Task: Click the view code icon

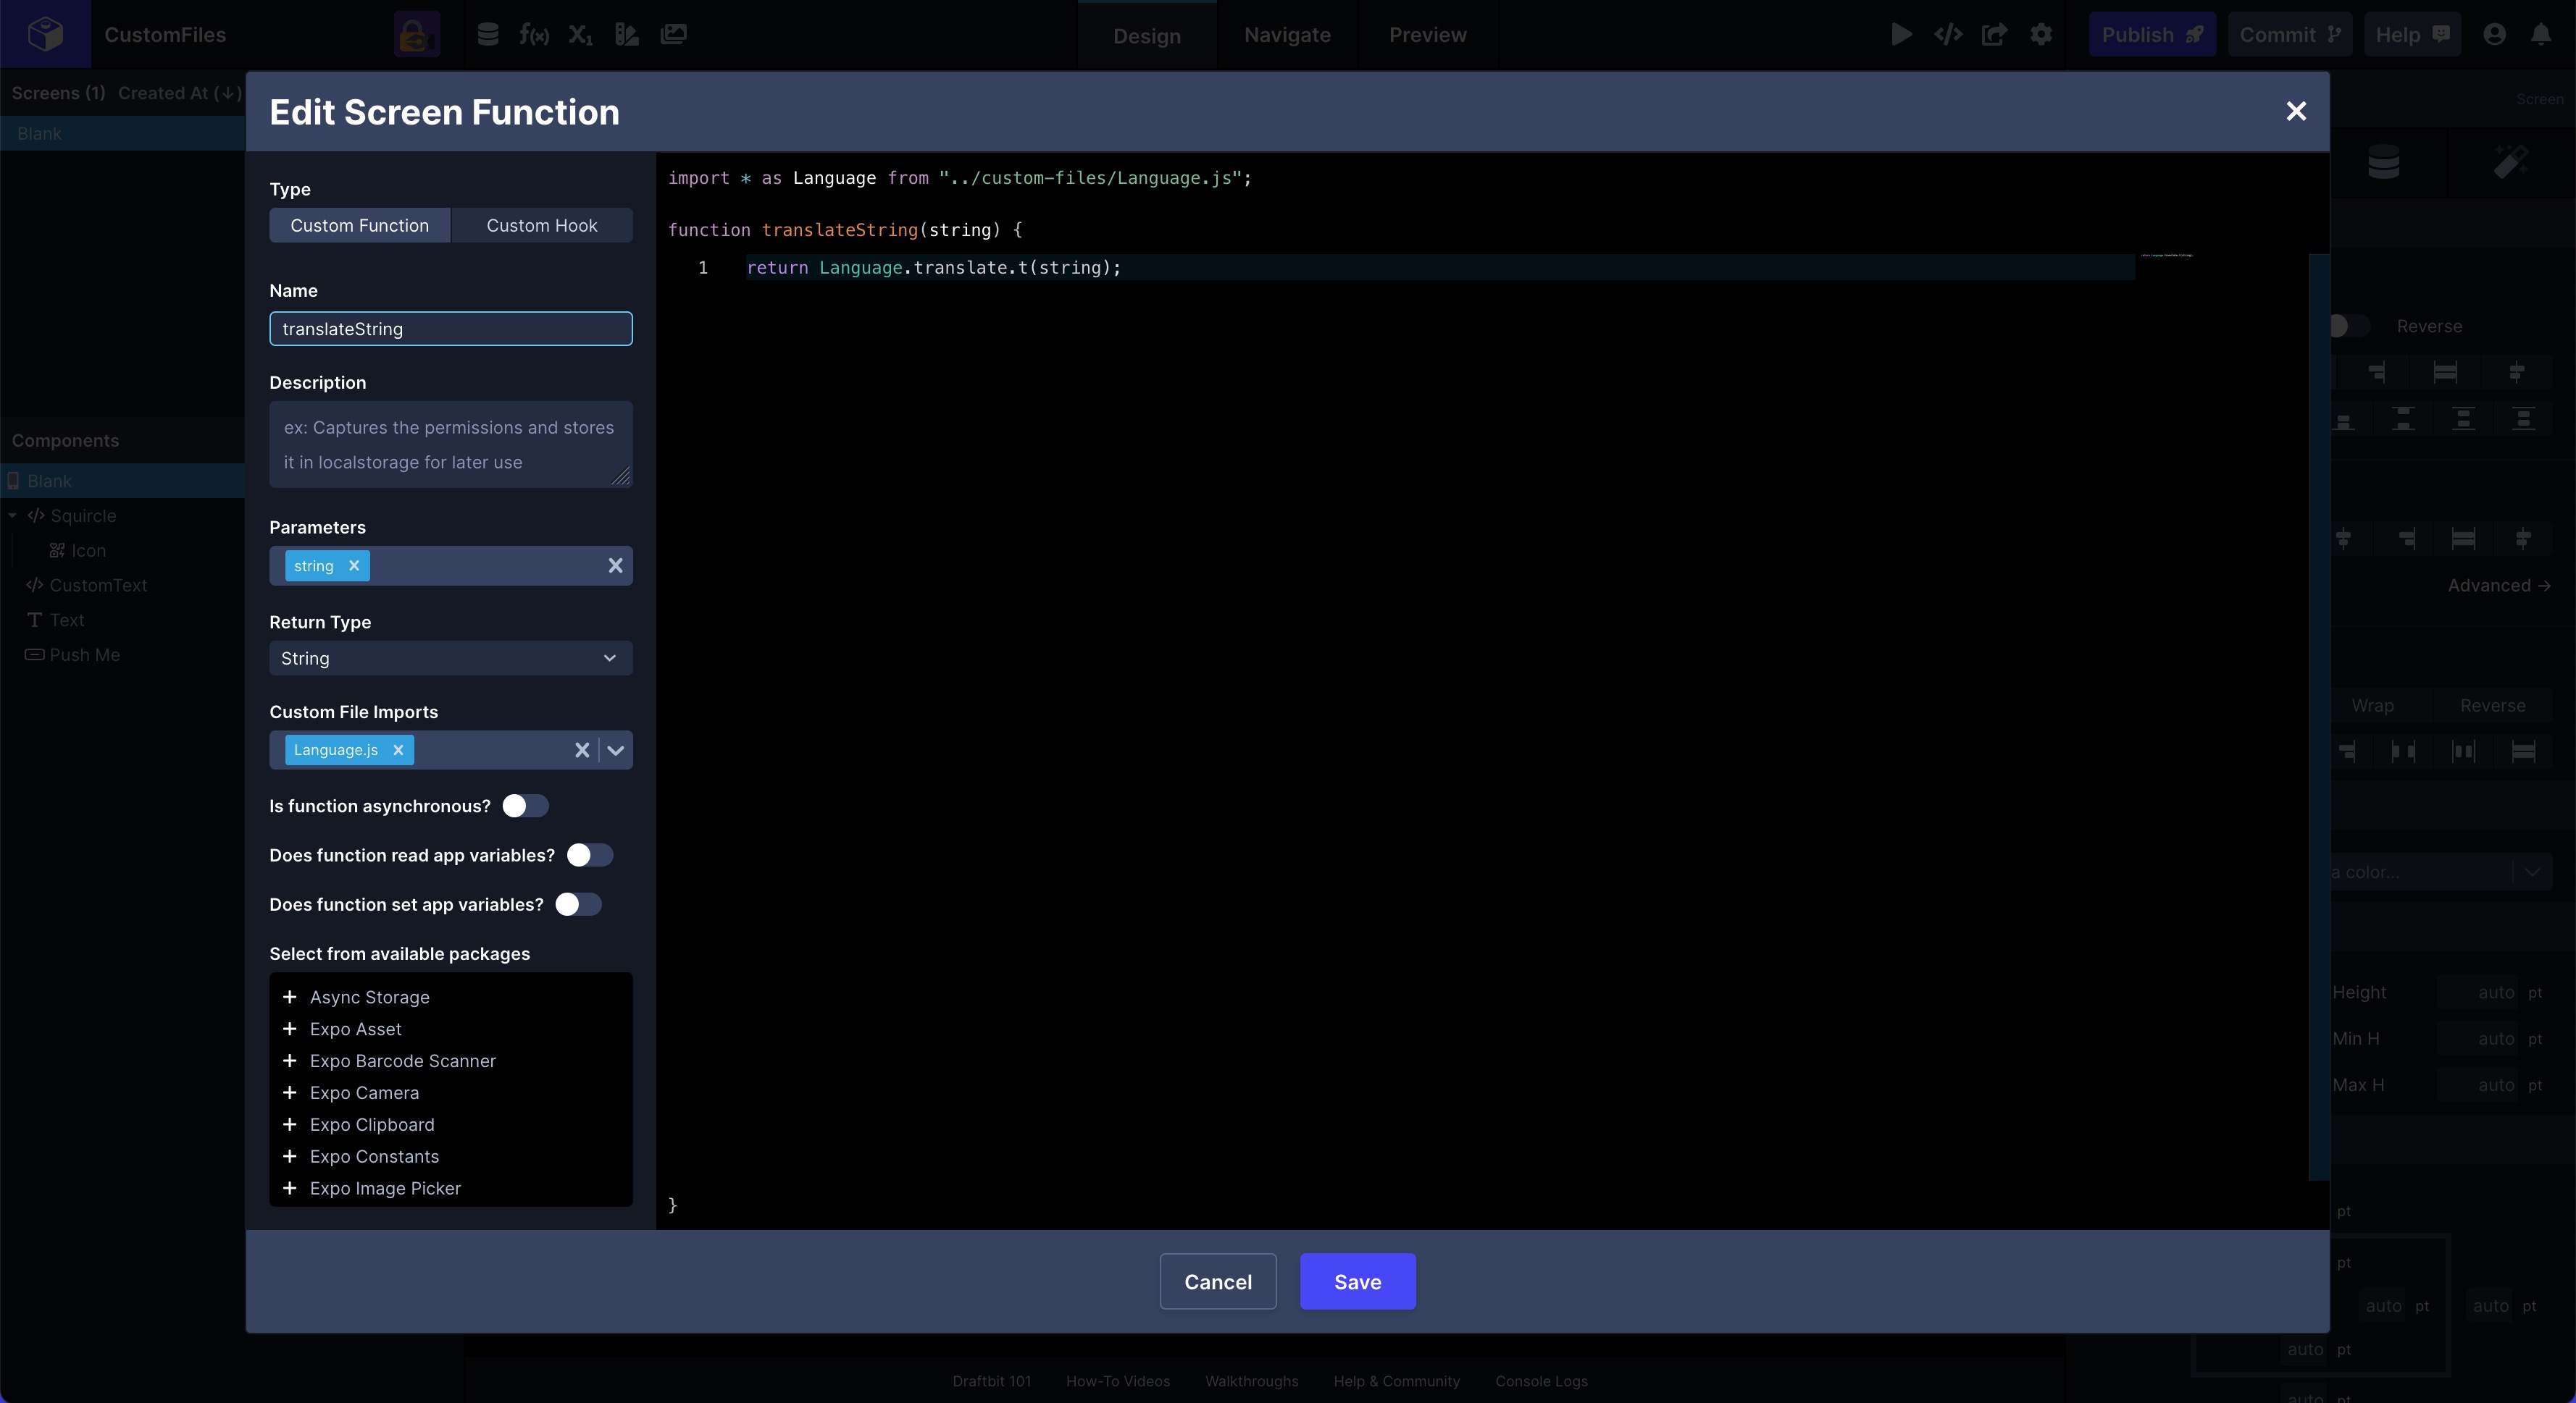Action: click(x=1948, y=35)
